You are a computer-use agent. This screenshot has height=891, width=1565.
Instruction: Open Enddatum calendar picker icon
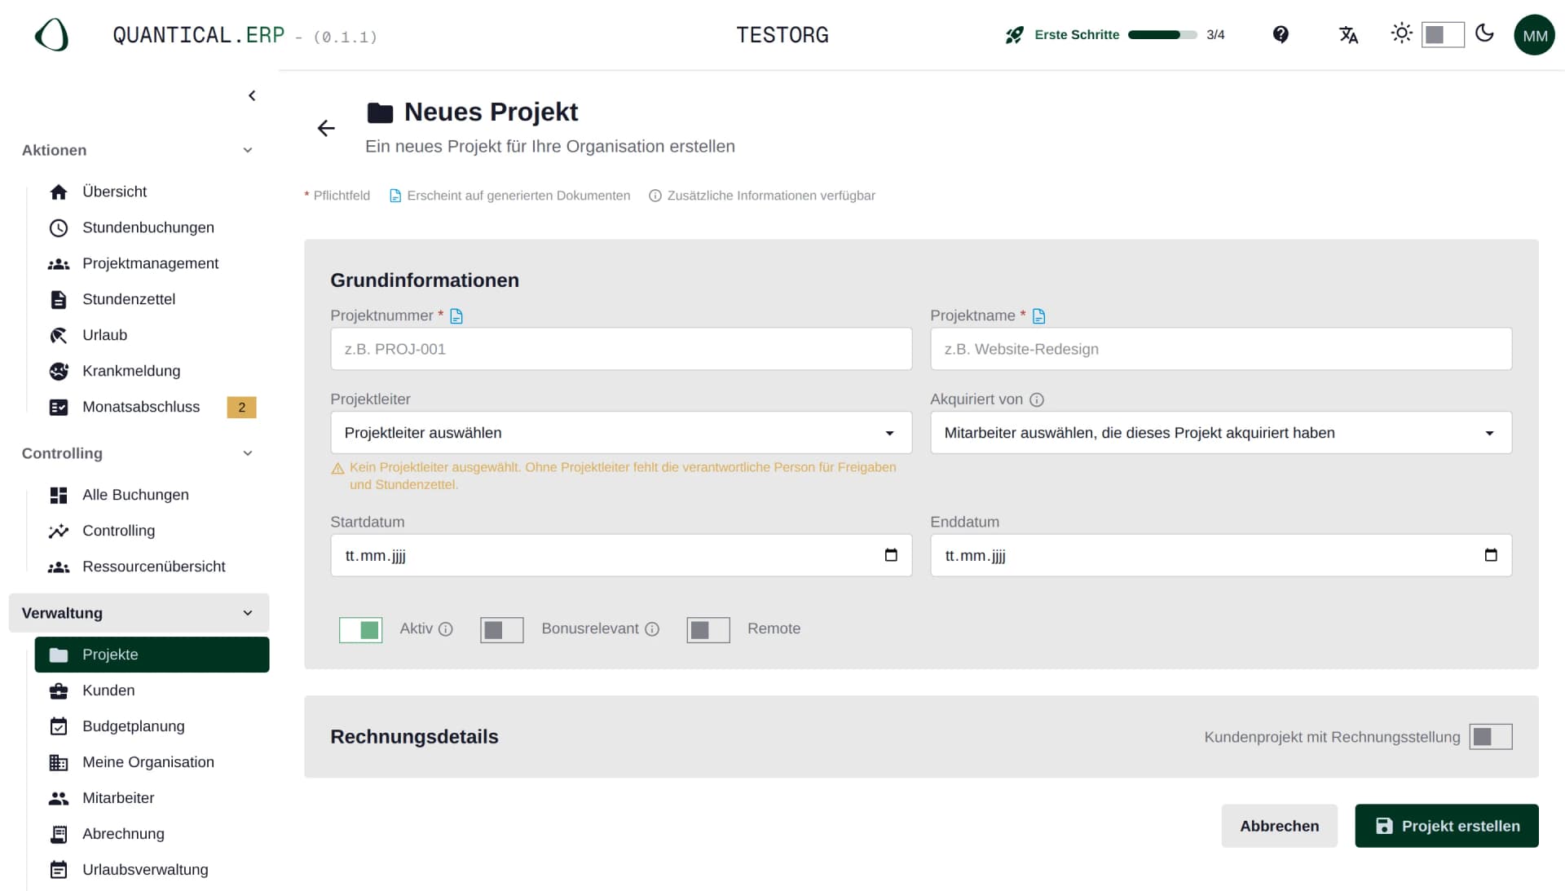(x=1491, y=555)
